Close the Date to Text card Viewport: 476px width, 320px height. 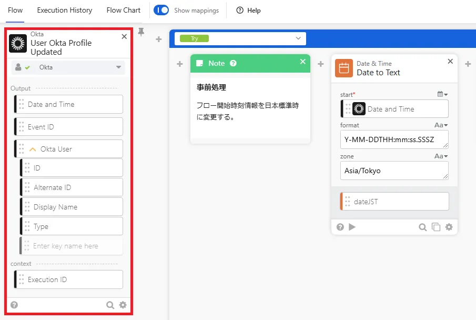(x=451, y=62)
